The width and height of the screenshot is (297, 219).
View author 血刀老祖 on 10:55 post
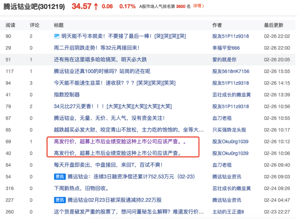[x=222, y=118]
